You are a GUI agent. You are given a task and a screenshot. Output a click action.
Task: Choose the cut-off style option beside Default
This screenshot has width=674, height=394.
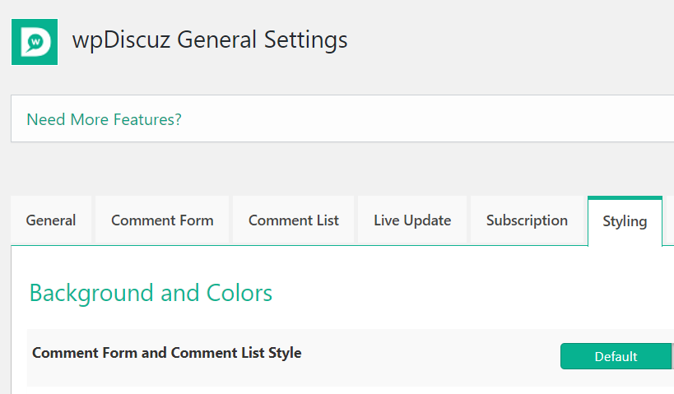coord(672,356)
